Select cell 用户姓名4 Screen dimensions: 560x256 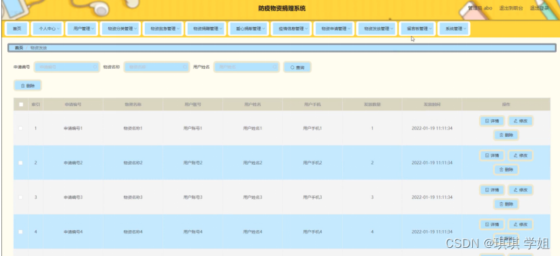(x=252, y=231)
